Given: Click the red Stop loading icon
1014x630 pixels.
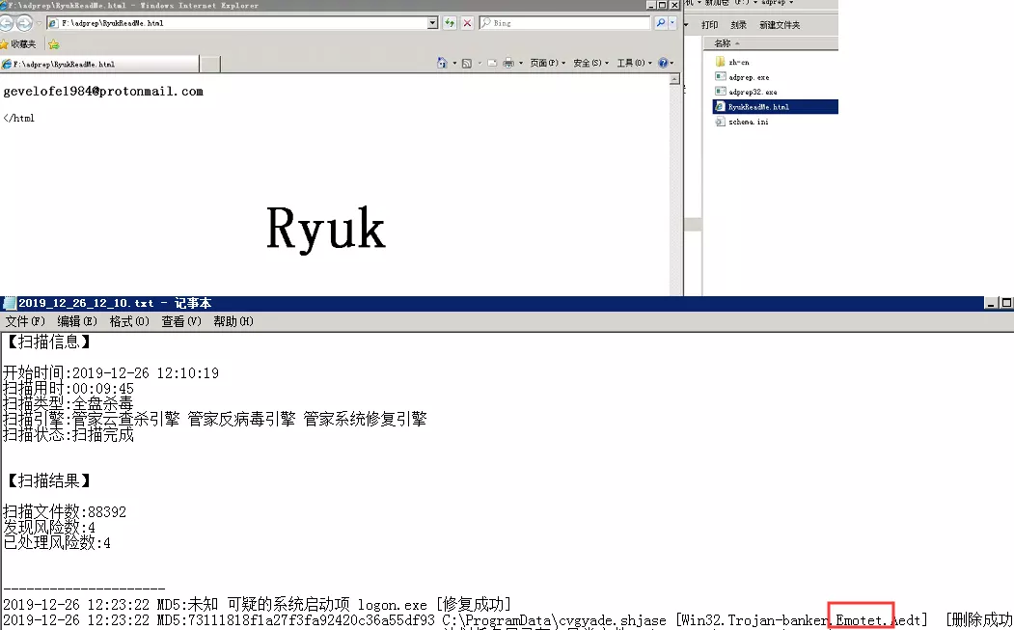Looking at the screenshot, I should pos(467,23).
